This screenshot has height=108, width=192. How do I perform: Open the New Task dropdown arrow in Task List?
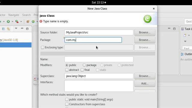(x=189, y=35)
